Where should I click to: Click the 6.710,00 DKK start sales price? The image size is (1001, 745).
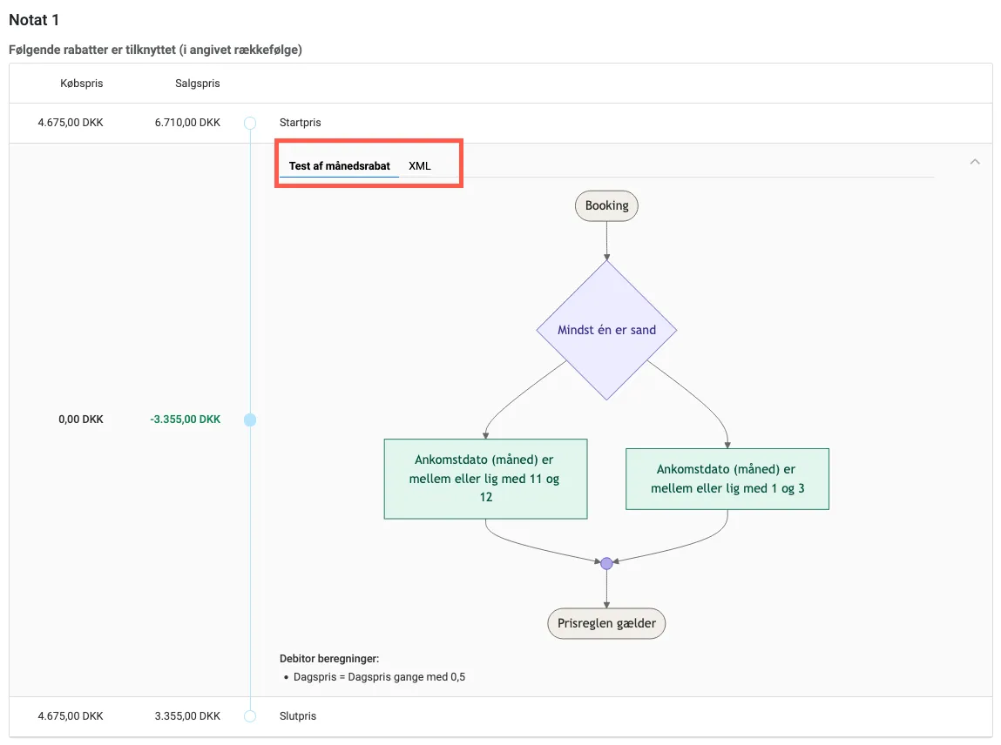[187, 123]
